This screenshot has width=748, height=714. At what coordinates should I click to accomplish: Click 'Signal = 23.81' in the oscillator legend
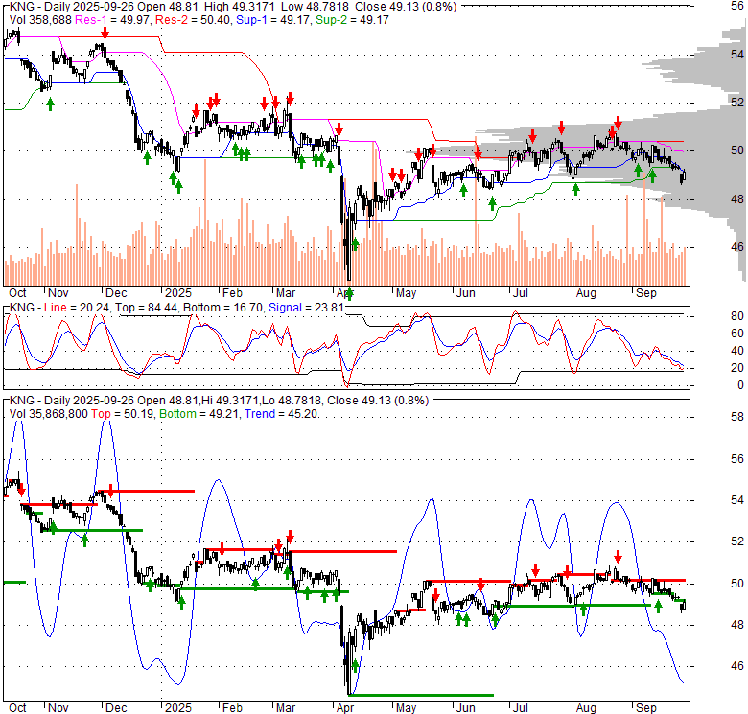306,308
